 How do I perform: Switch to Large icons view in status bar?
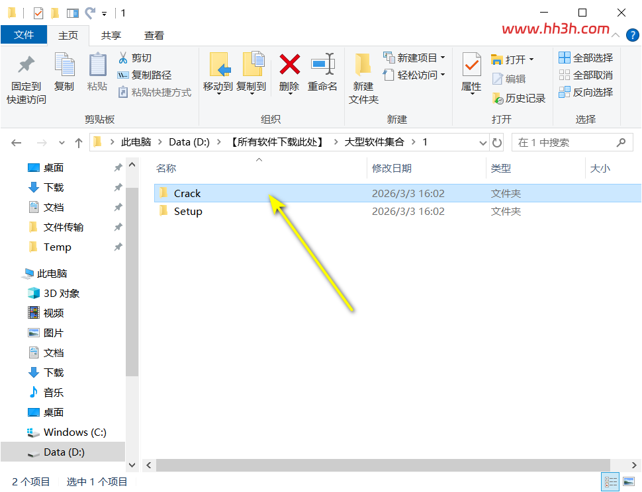pos(629,482)
